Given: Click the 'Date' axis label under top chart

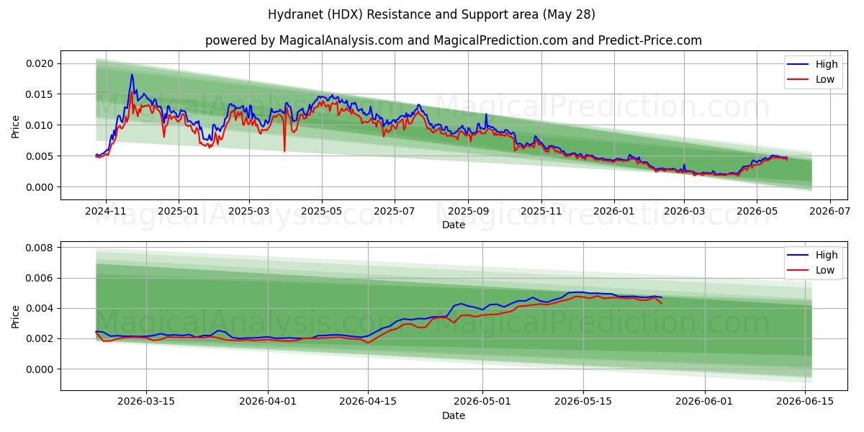Looking at the screenshot, I should pyautogui.click(x=454, y=225).
